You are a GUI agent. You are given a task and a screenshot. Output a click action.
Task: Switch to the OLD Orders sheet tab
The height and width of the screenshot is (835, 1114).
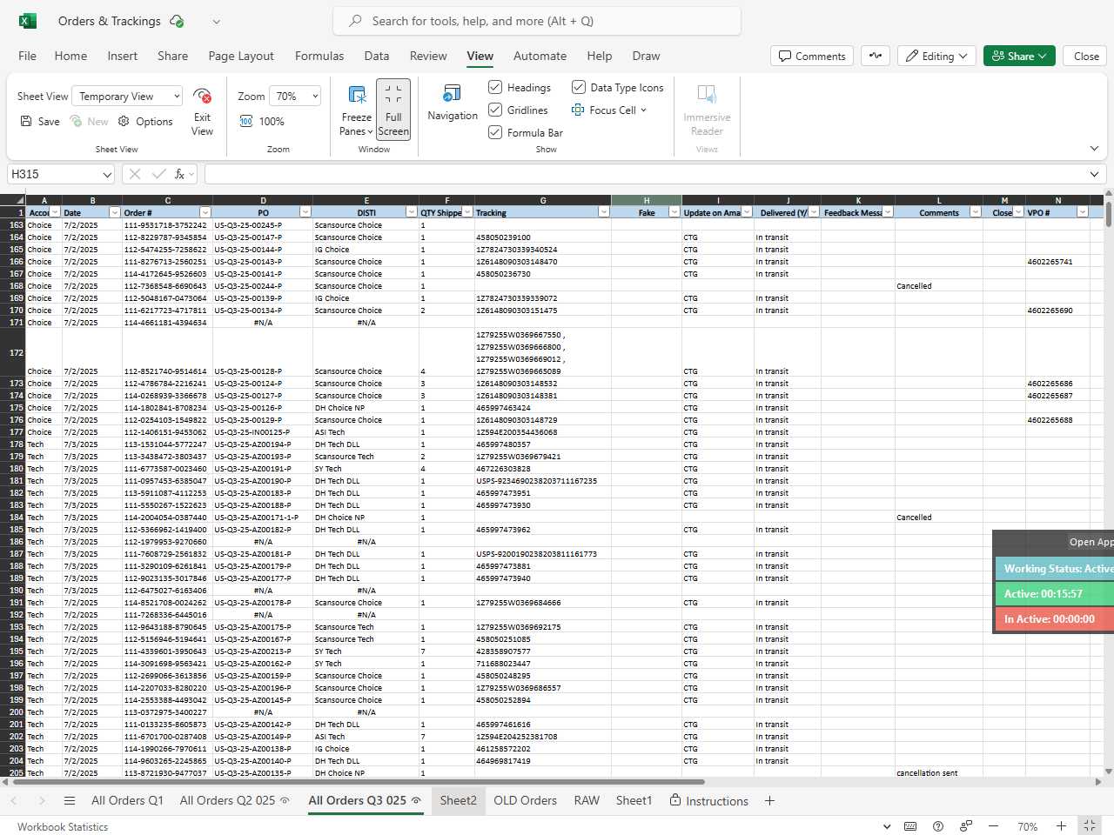(525, 801)
